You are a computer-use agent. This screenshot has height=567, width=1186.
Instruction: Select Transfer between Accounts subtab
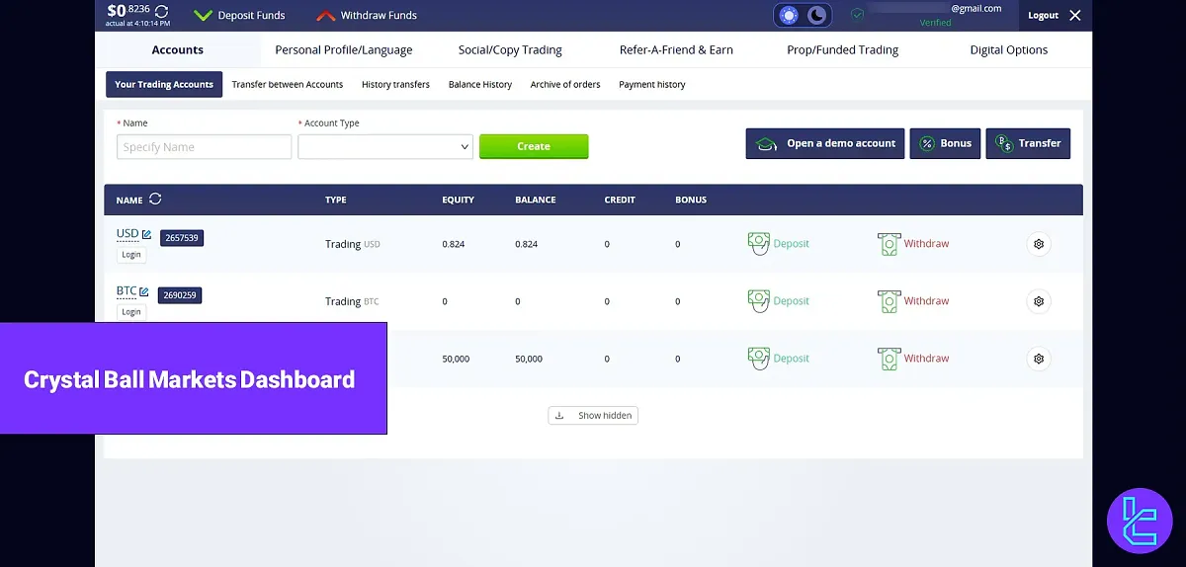[x=288, y=84]
